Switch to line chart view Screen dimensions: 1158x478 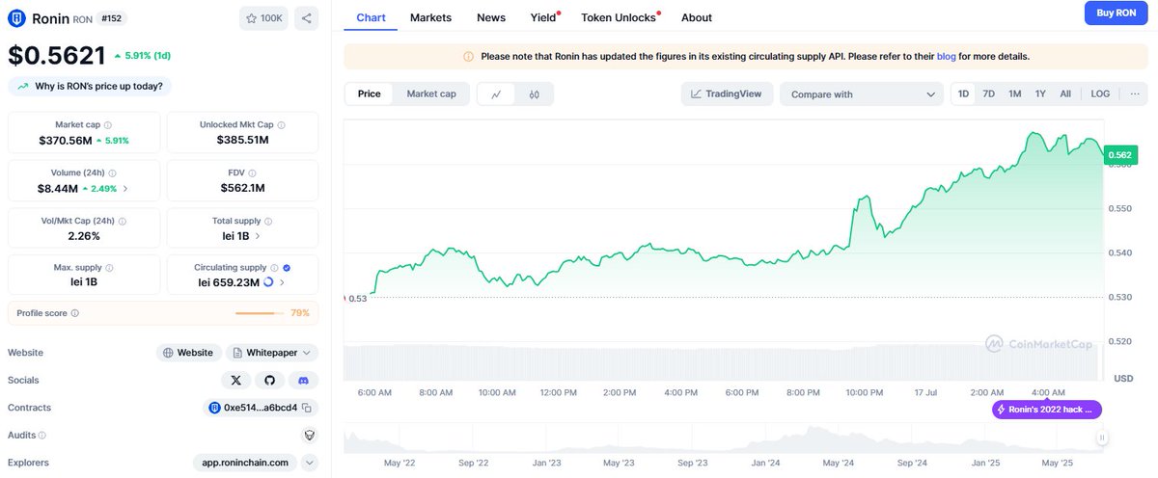496,94
